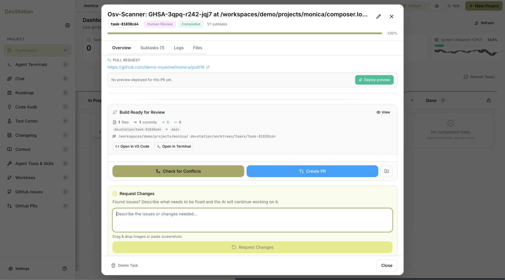Click the external link icon after PR URL

(x=208, y=67)
